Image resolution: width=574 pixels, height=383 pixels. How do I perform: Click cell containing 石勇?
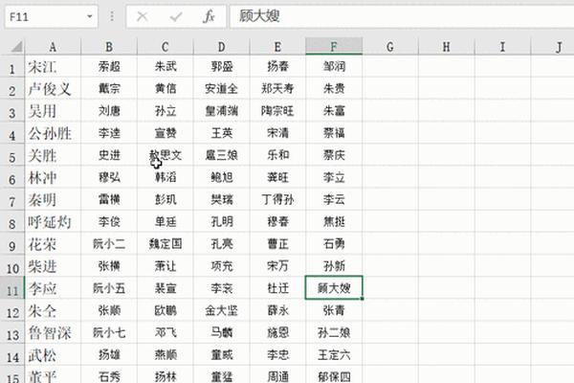[x=334, y=244]
